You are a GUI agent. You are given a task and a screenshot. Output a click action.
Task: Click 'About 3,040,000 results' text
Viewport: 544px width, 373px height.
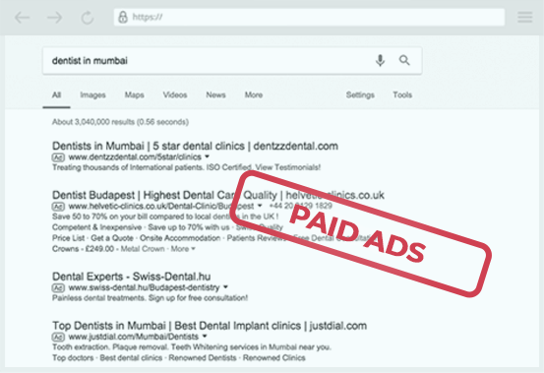tap(120, 122)
